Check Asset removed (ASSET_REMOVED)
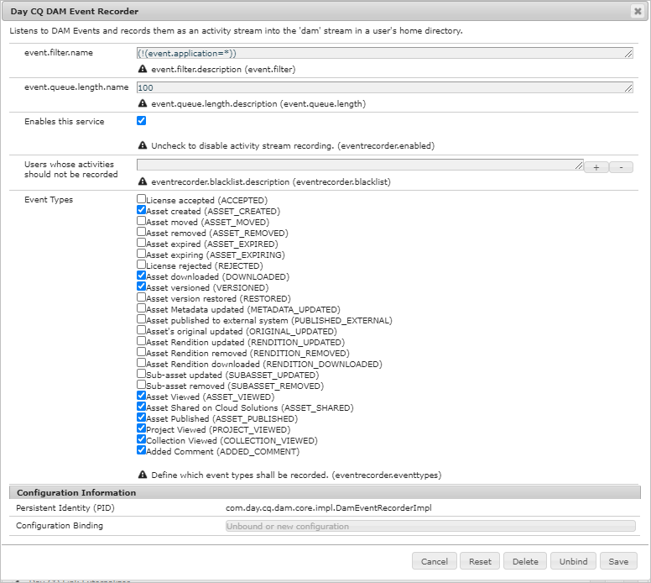651x583 pixels. pos(141,232)
